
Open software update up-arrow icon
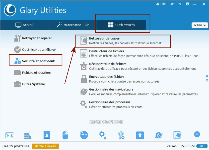pos(140,135)
